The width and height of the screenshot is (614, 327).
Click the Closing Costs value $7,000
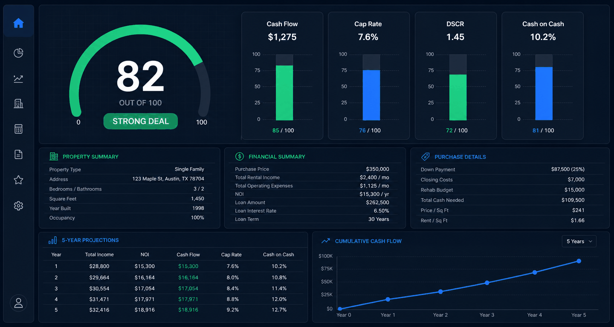[576, 180]
